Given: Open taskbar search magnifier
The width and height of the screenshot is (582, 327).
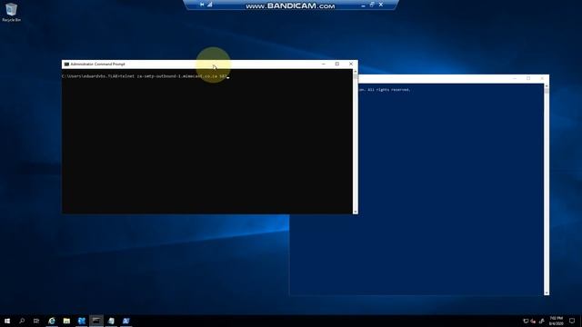Looking at the screenshot, I should (x=22, y=321).
